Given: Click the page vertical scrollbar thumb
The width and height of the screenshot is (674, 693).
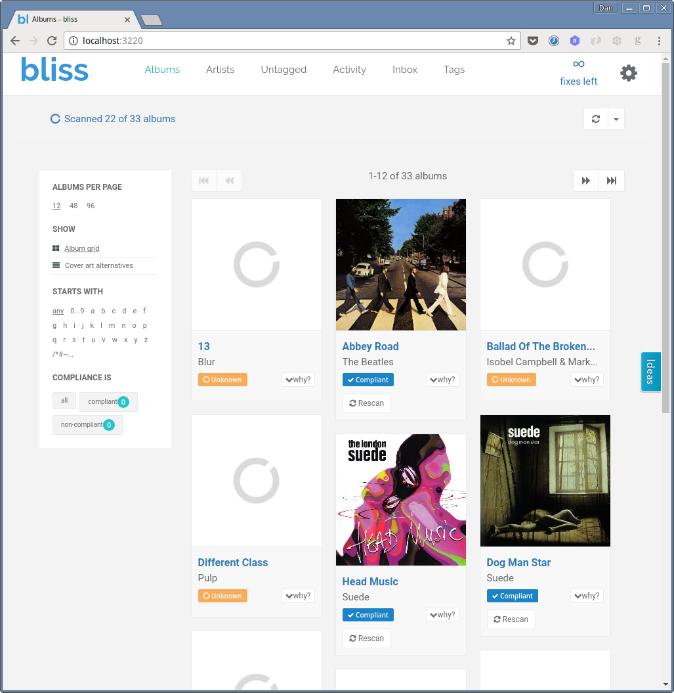Looking at the screenshot, I should coord(665,238).
